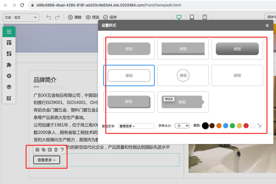This screenshot has width=276, height=184.
Task: Expand the 字体大小 font size dropdown
Action: pyautogui.click(x=182, y=126)
